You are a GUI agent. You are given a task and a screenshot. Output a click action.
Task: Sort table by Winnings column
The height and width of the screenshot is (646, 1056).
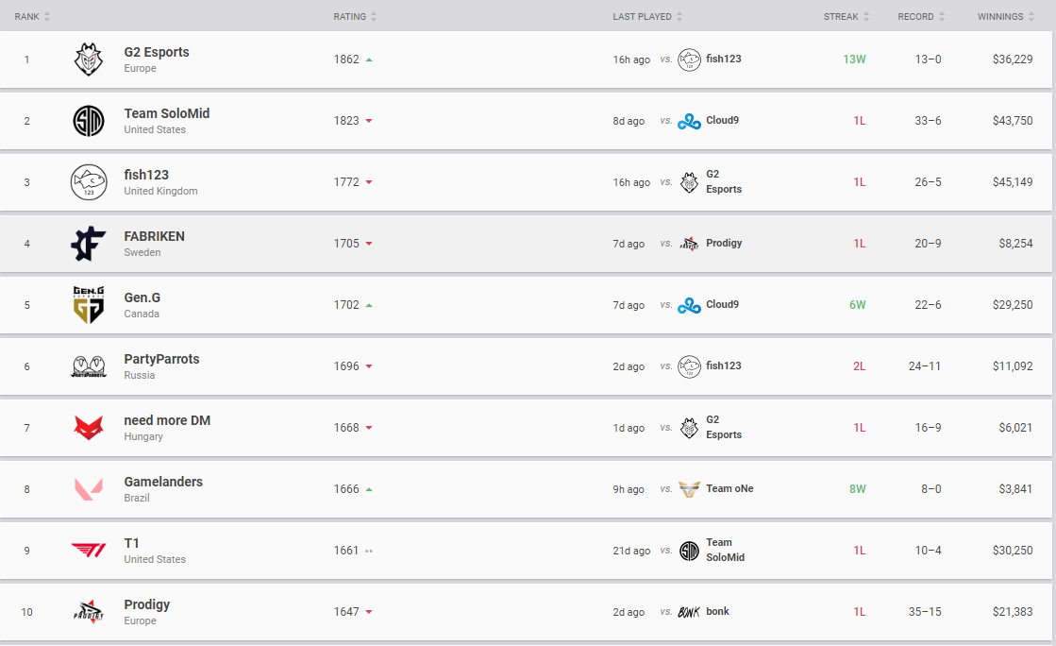1006,16
